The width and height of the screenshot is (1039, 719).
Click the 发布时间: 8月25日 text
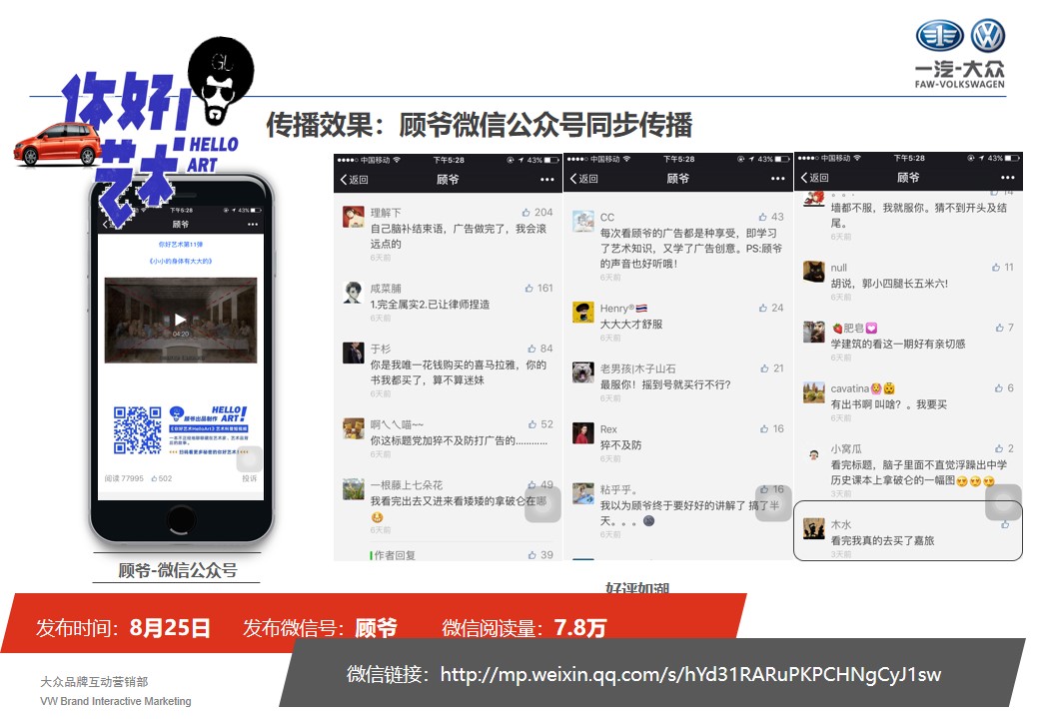[123, 627]
